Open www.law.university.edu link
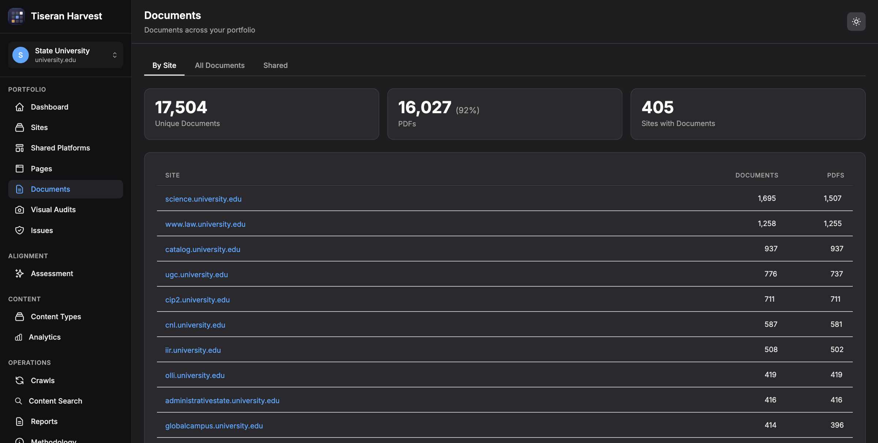 (205, 224)
